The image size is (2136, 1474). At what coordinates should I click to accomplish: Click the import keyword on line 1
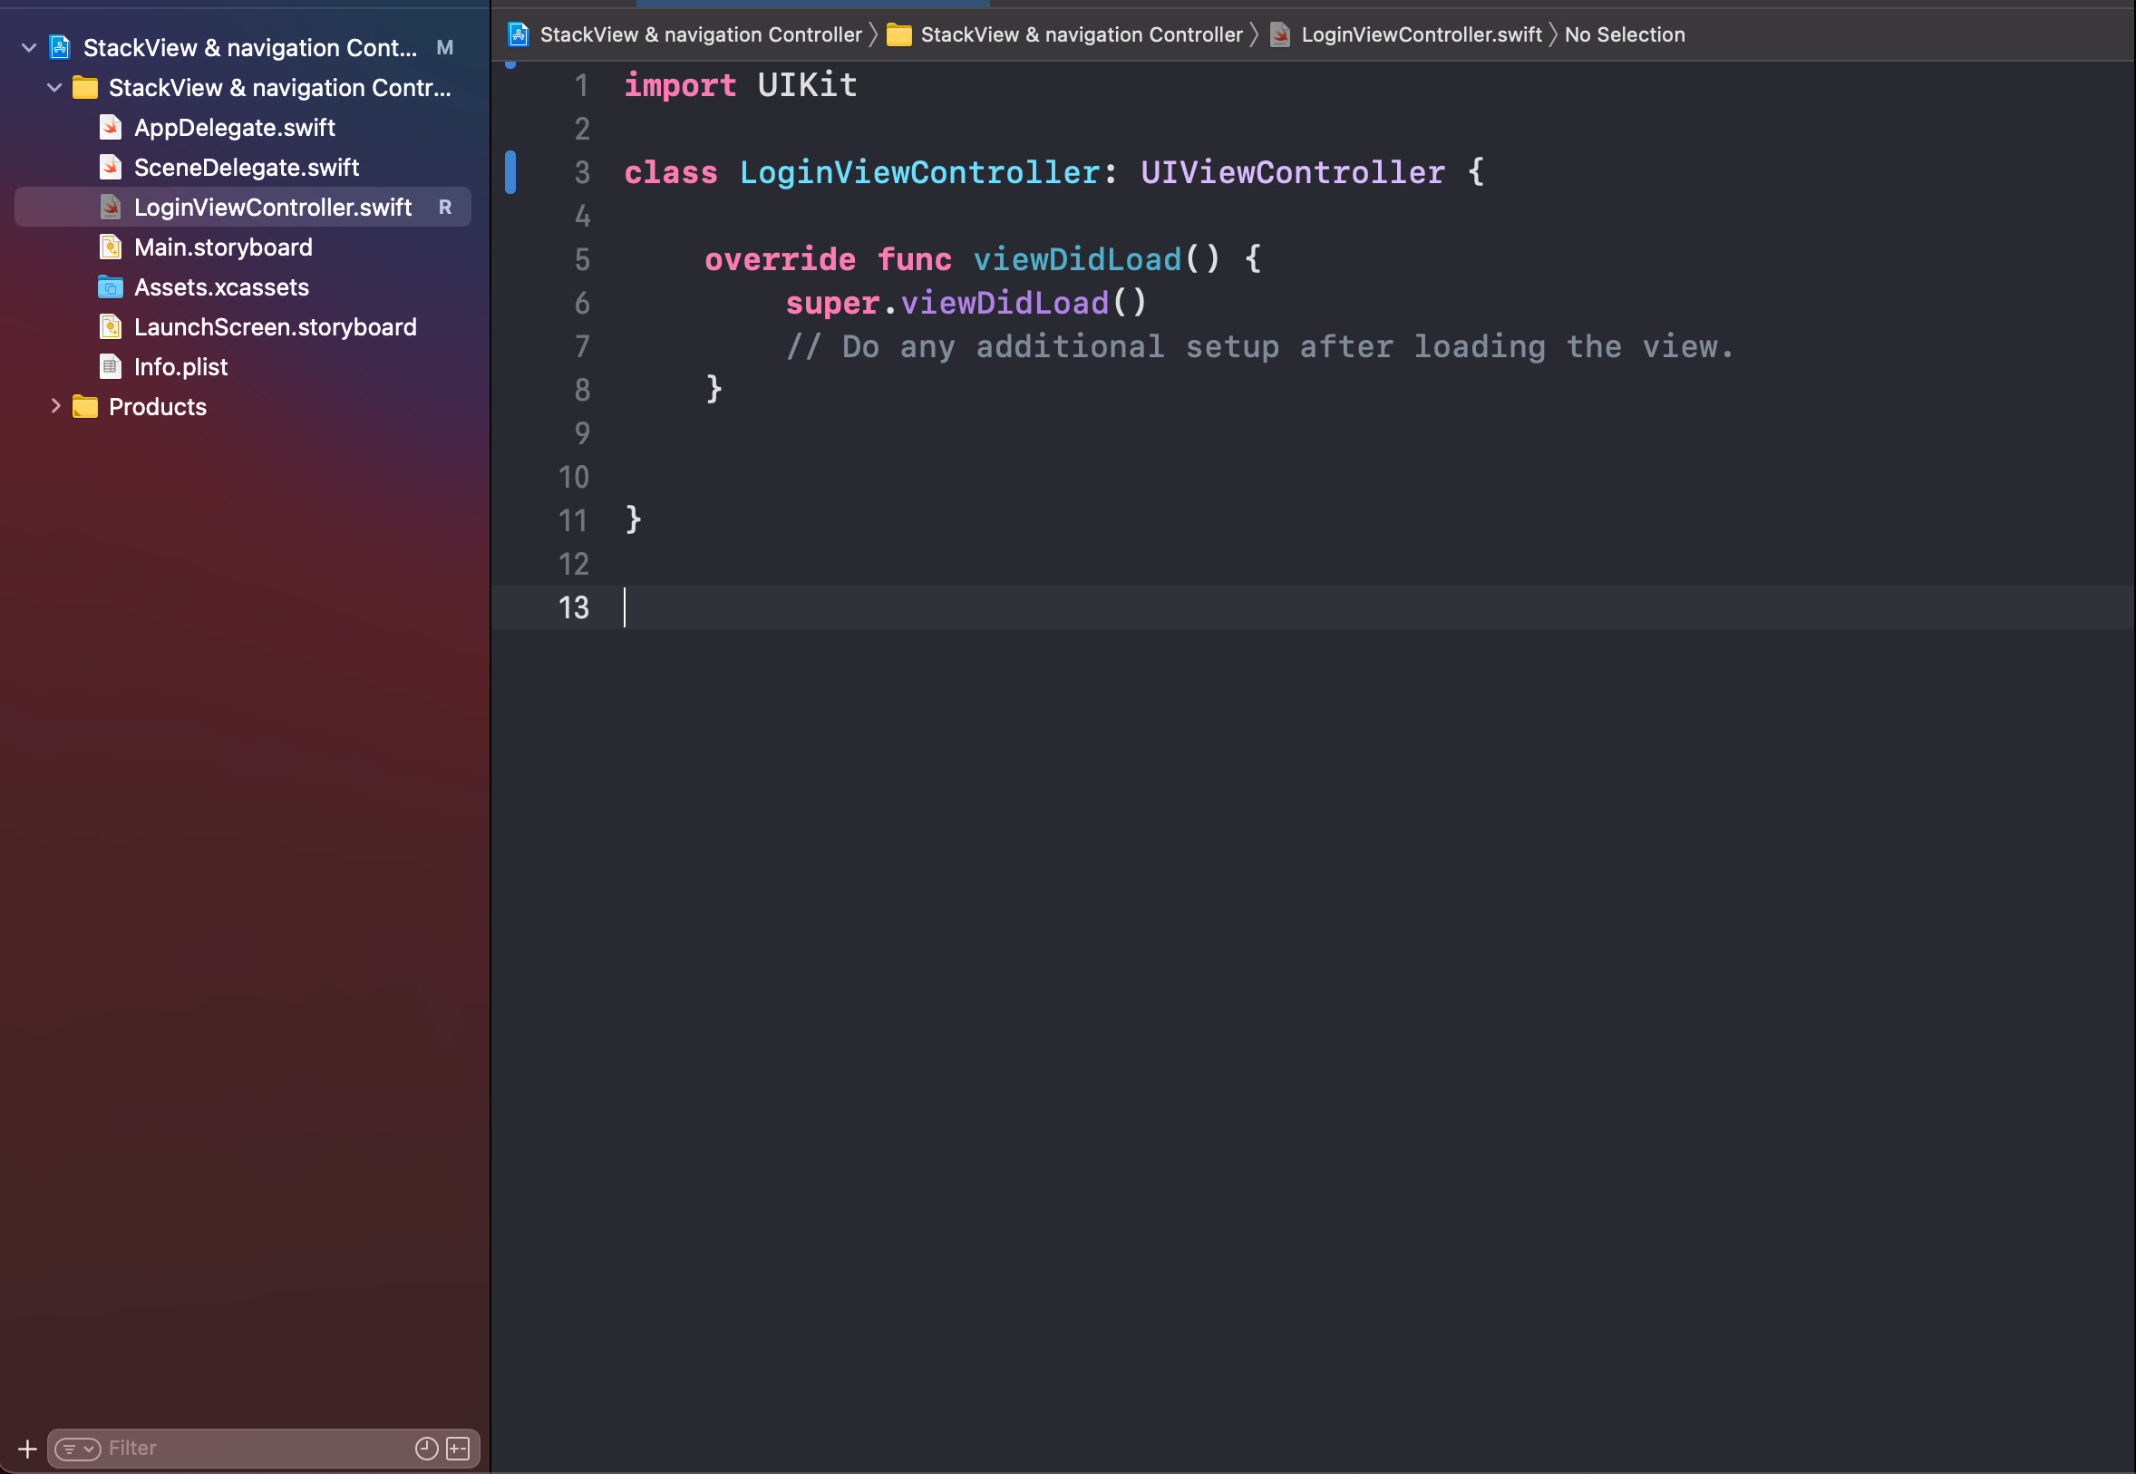click(x=681, y=85)
